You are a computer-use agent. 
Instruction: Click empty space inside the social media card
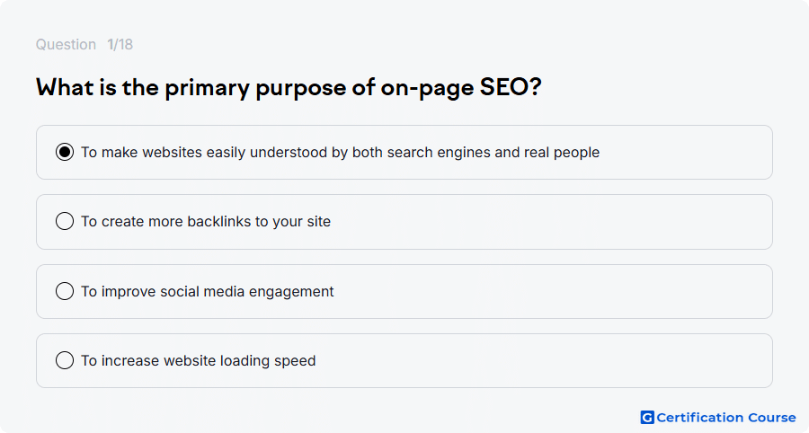[x=552, y=292]
